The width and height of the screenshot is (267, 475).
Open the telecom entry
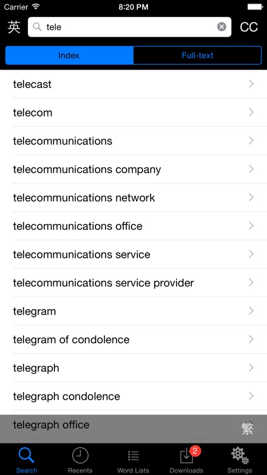tap(133, 112)
